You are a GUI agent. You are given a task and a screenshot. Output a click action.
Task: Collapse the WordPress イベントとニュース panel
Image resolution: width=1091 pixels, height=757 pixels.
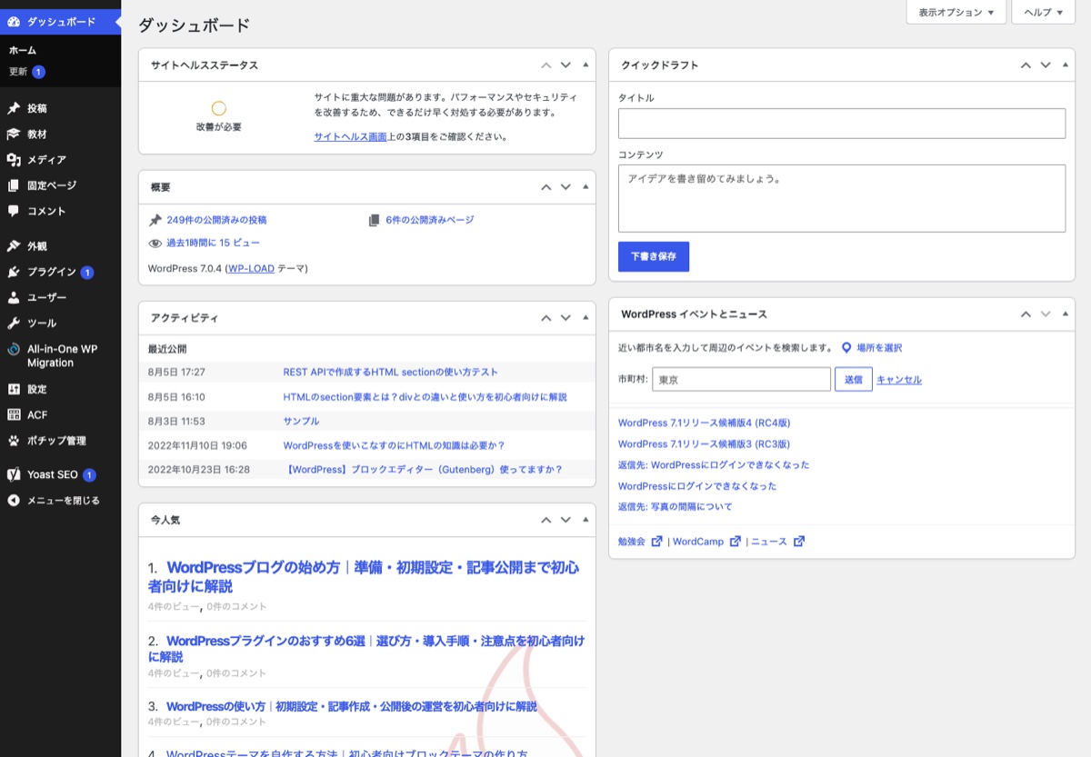click(1065, 314)
